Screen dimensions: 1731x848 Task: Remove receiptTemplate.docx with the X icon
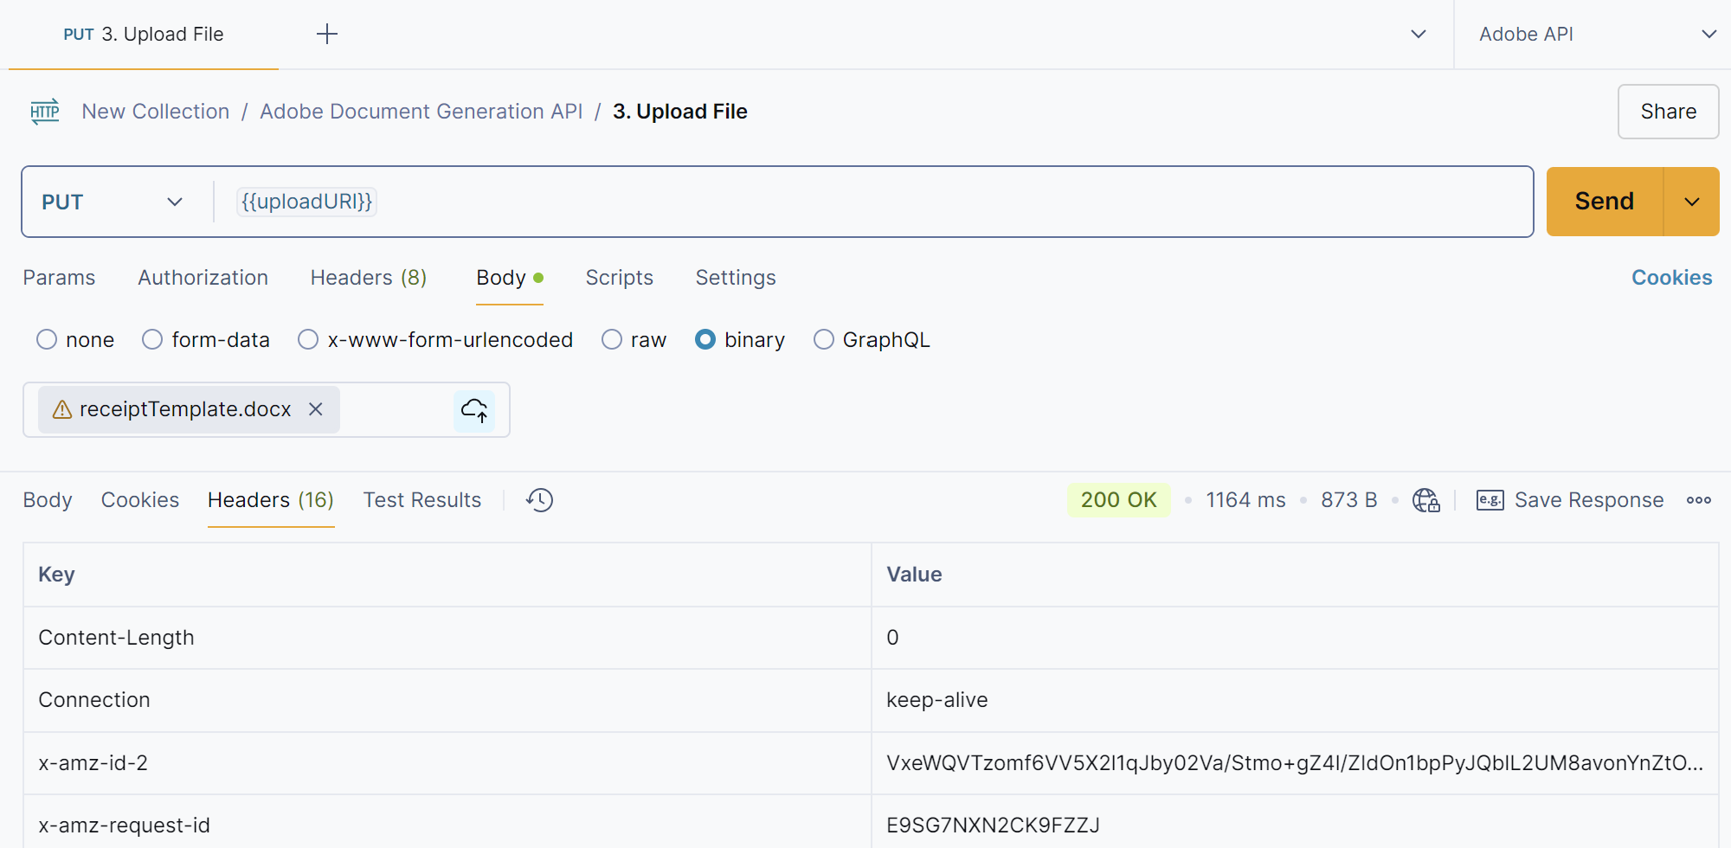[315, 409]
